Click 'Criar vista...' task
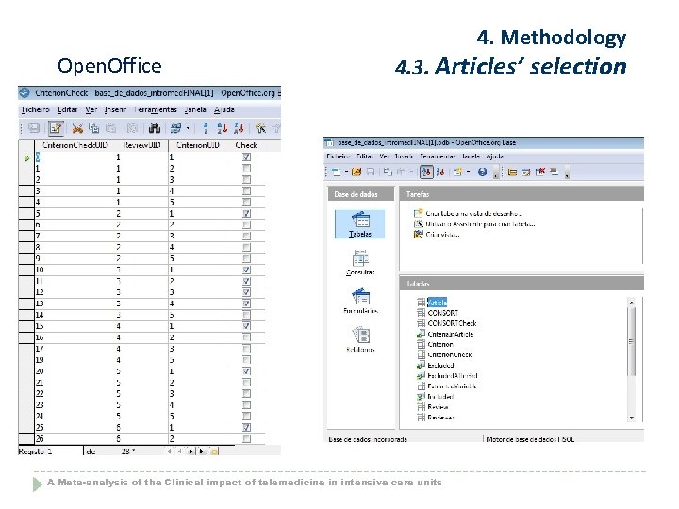This screenshot has width=679, height=509. coord(437,234)
